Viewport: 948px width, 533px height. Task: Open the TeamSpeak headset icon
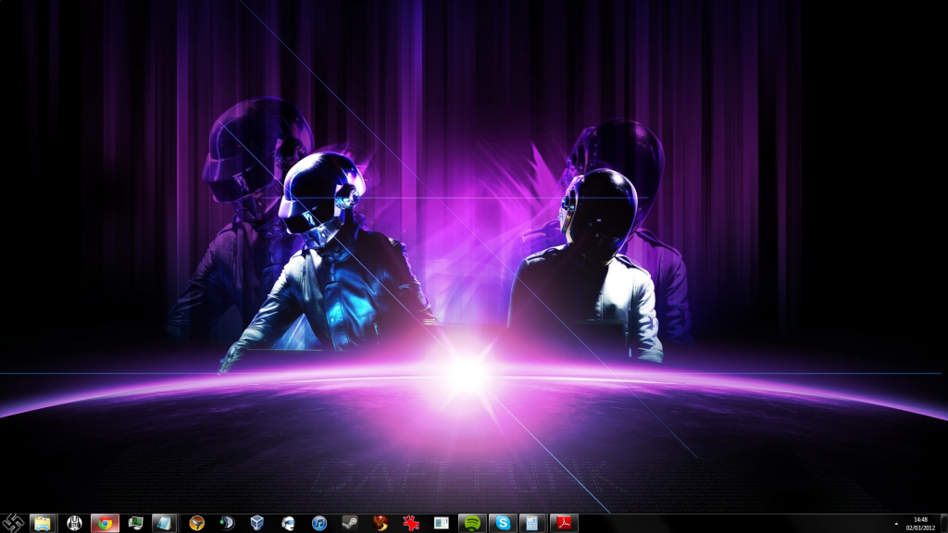click(x=289, y=524)
